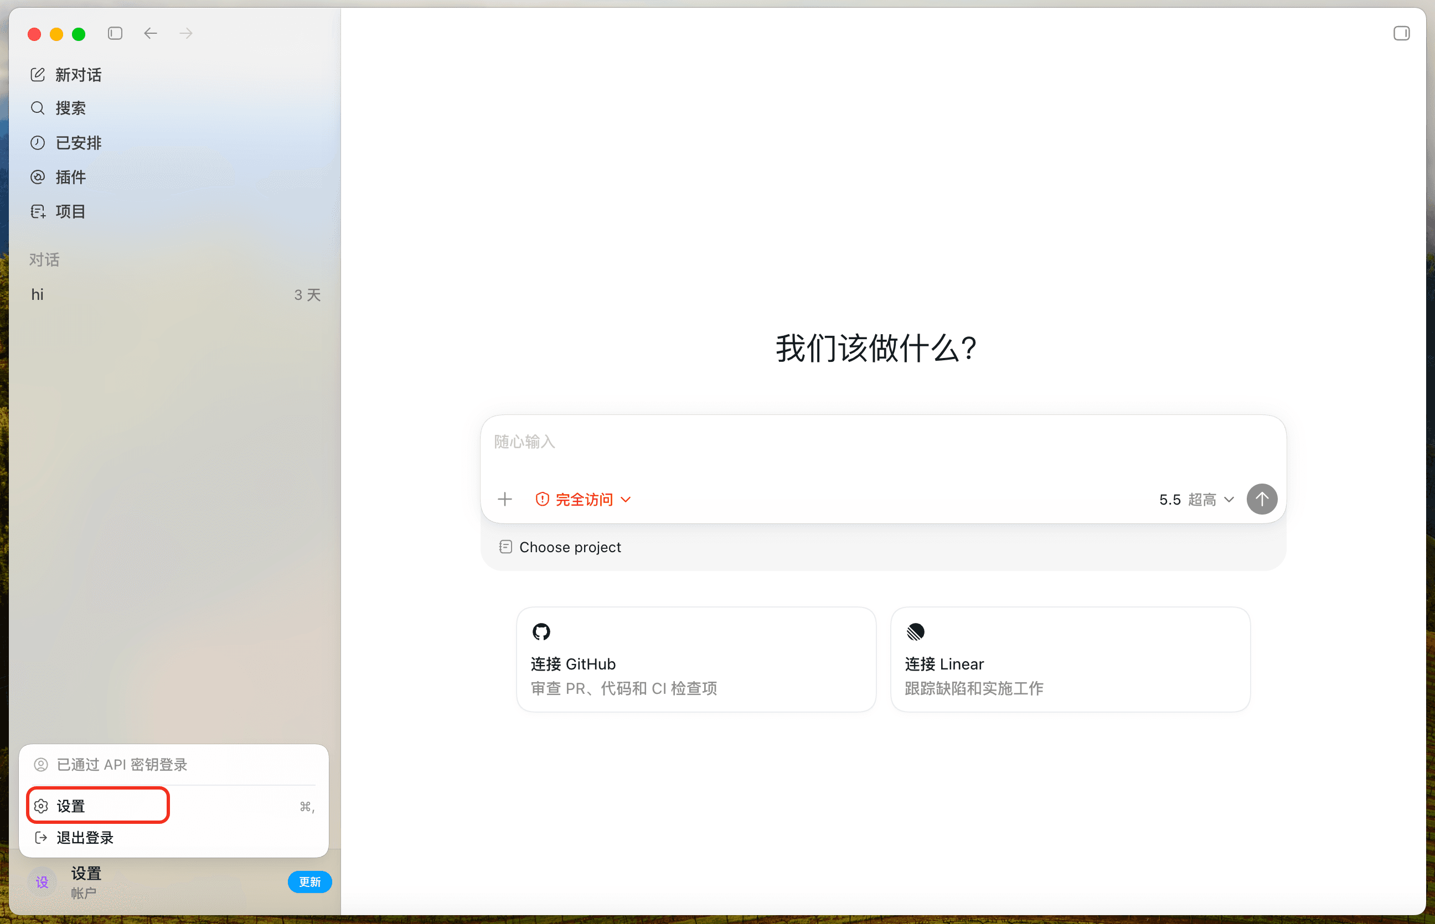The image size is (1435, 924).
Task: Choose 退出登录 to log out
Action: coord(174,838)
